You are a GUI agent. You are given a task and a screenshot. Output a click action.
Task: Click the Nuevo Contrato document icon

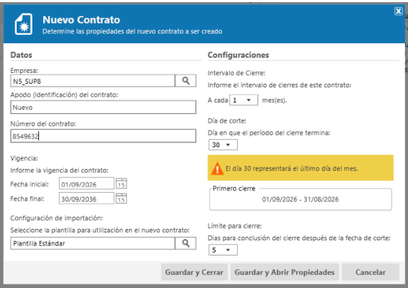click(x=24, y=25)
